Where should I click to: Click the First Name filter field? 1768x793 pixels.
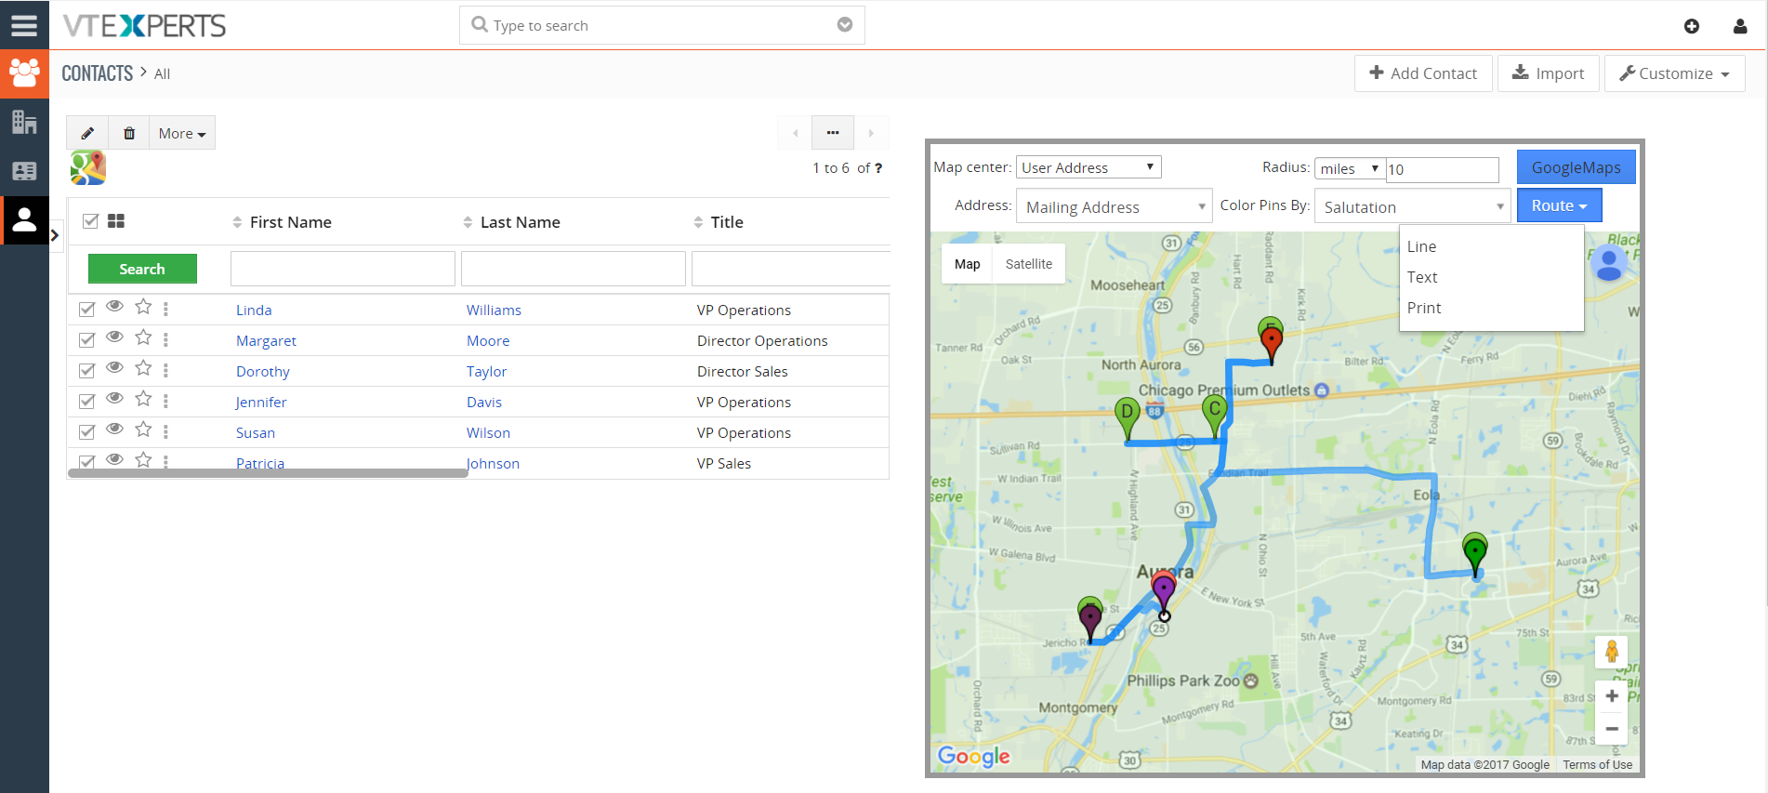tap(343, 269)
